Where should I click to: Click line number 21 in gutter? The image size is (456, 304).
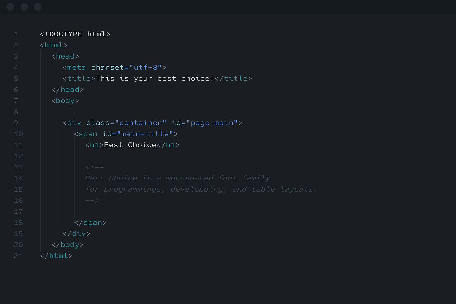18,256
